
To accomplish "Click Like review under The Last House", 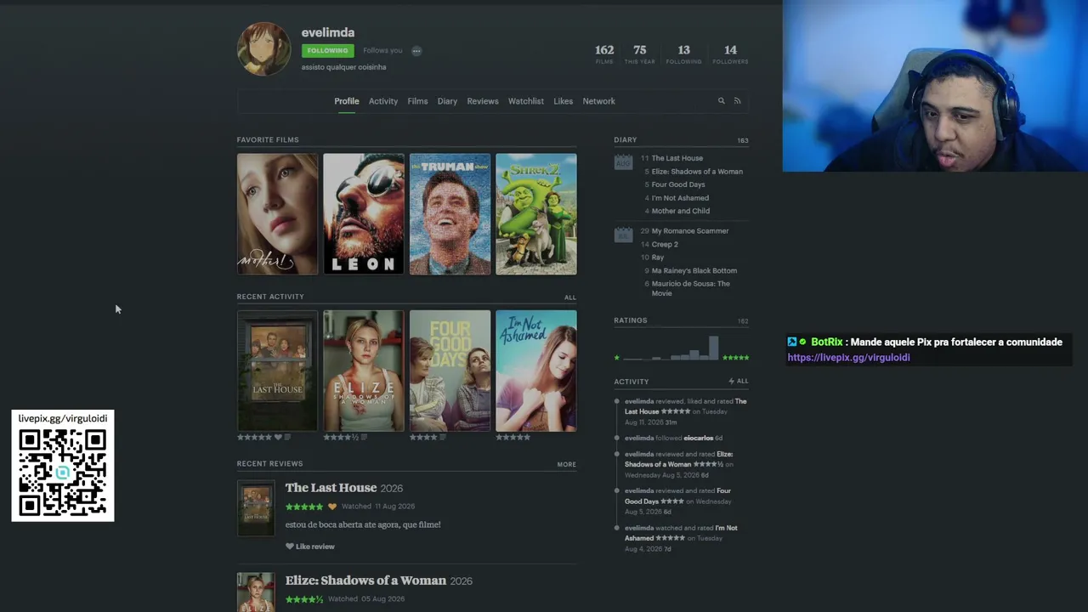I will tap(310, 547).
